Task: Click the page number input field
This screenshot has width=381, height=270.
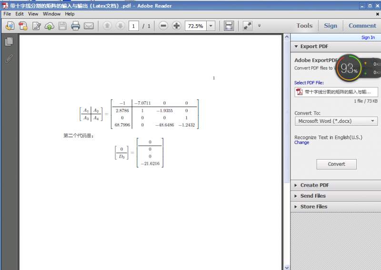Action: coord(134,26)
